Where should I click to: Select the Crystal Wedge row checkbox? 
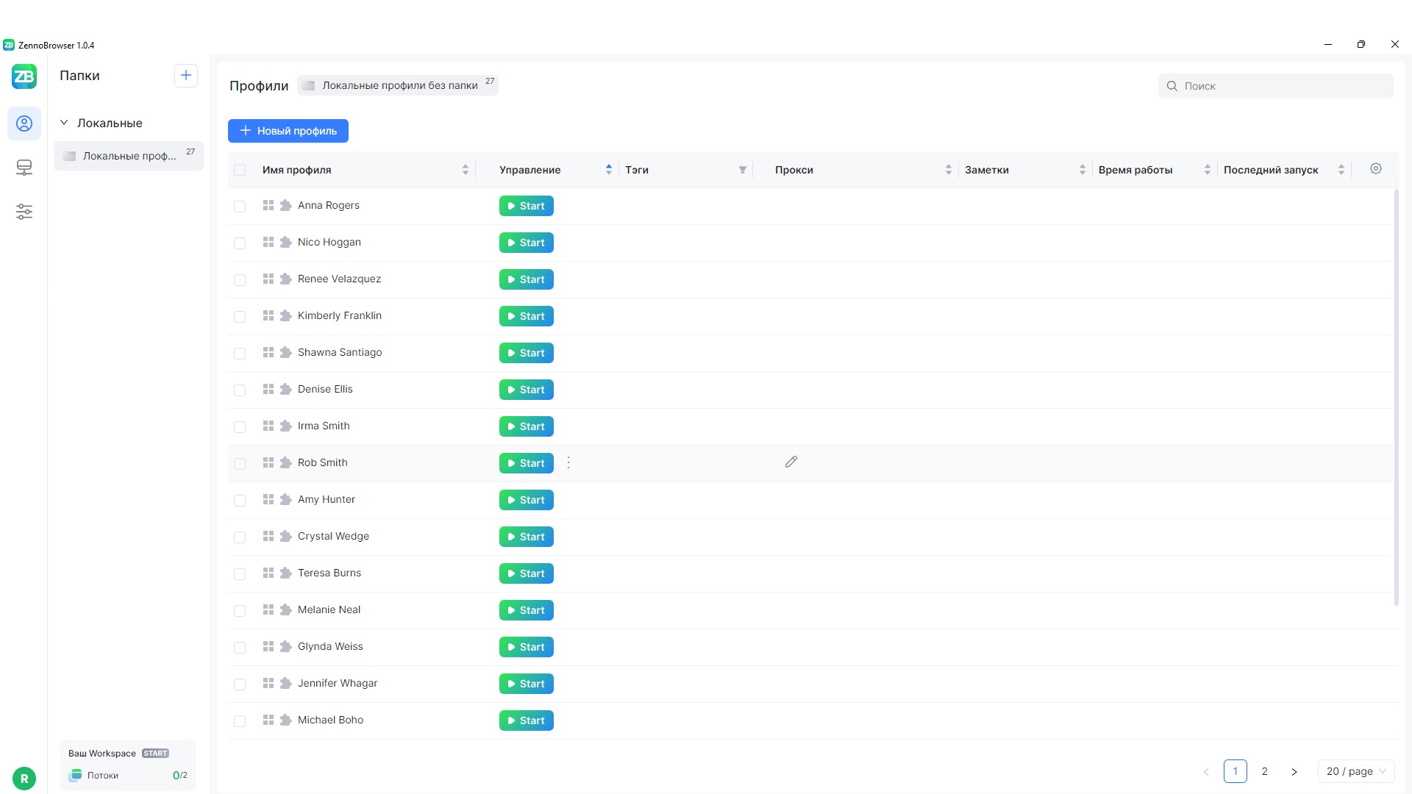240,537
